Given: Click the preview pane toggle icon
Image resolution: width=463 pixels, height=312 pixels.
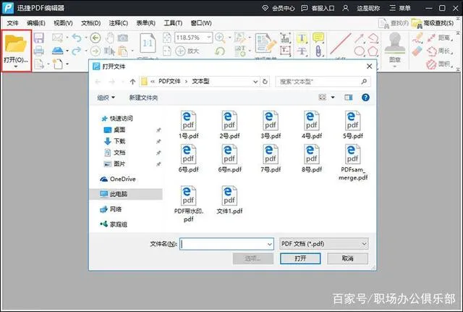Looking at the screenshot, I should click(349, 97).
